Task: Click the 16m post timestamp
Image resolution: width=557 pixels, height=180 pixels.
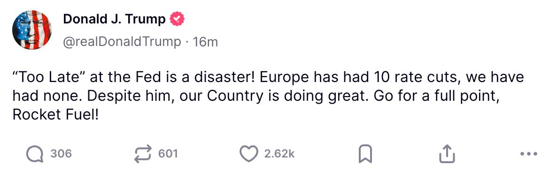Action: pos(205,42)
